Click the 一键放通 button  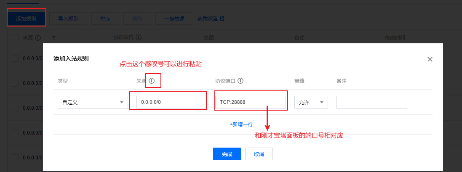(174, 19)
